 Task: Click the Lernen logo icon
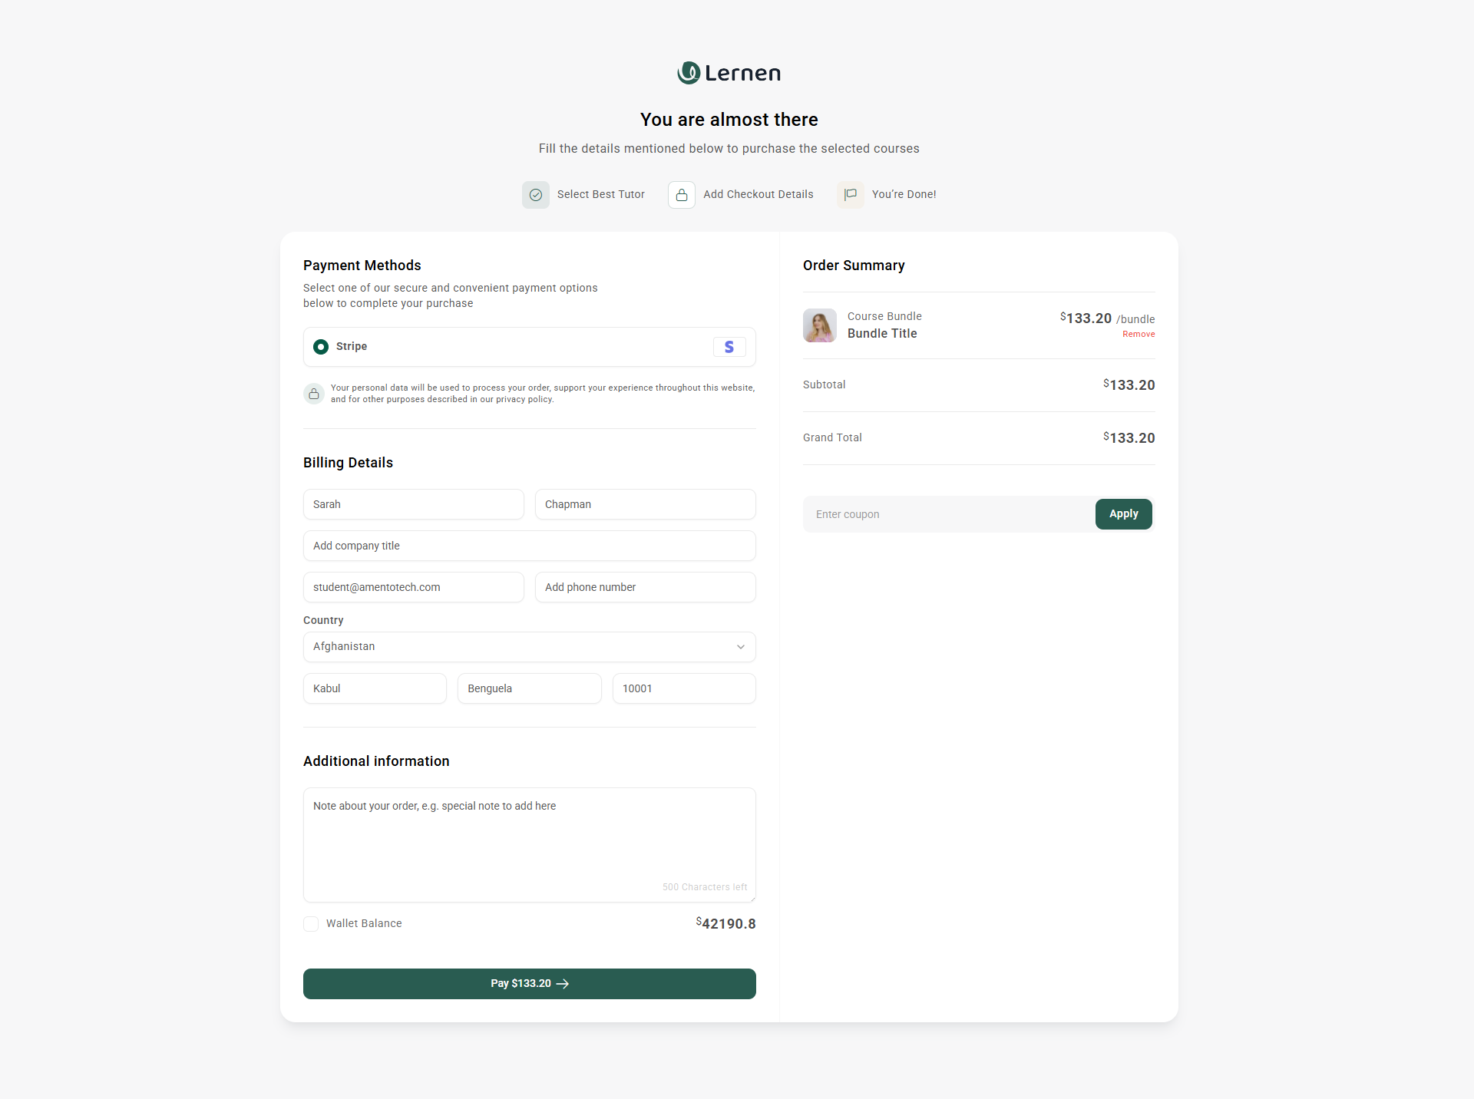(689, 73)
